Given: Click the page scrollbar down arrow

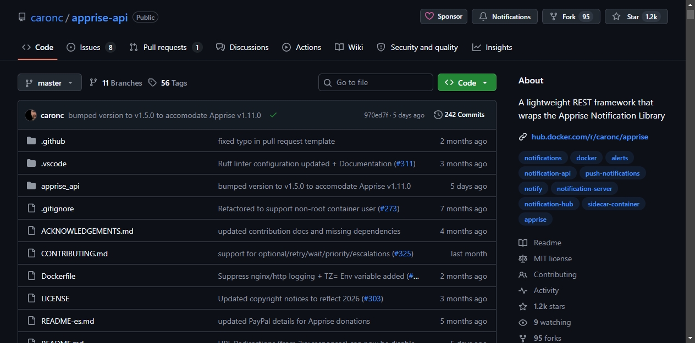Looking at the screenshot, I should [x=690, y=338].
